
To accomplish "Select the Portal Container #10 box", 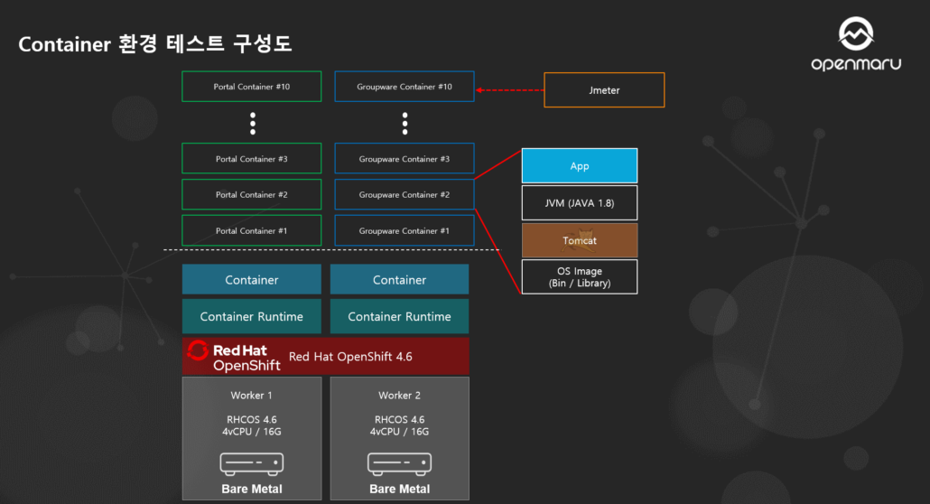I will [x=252, y=87].
